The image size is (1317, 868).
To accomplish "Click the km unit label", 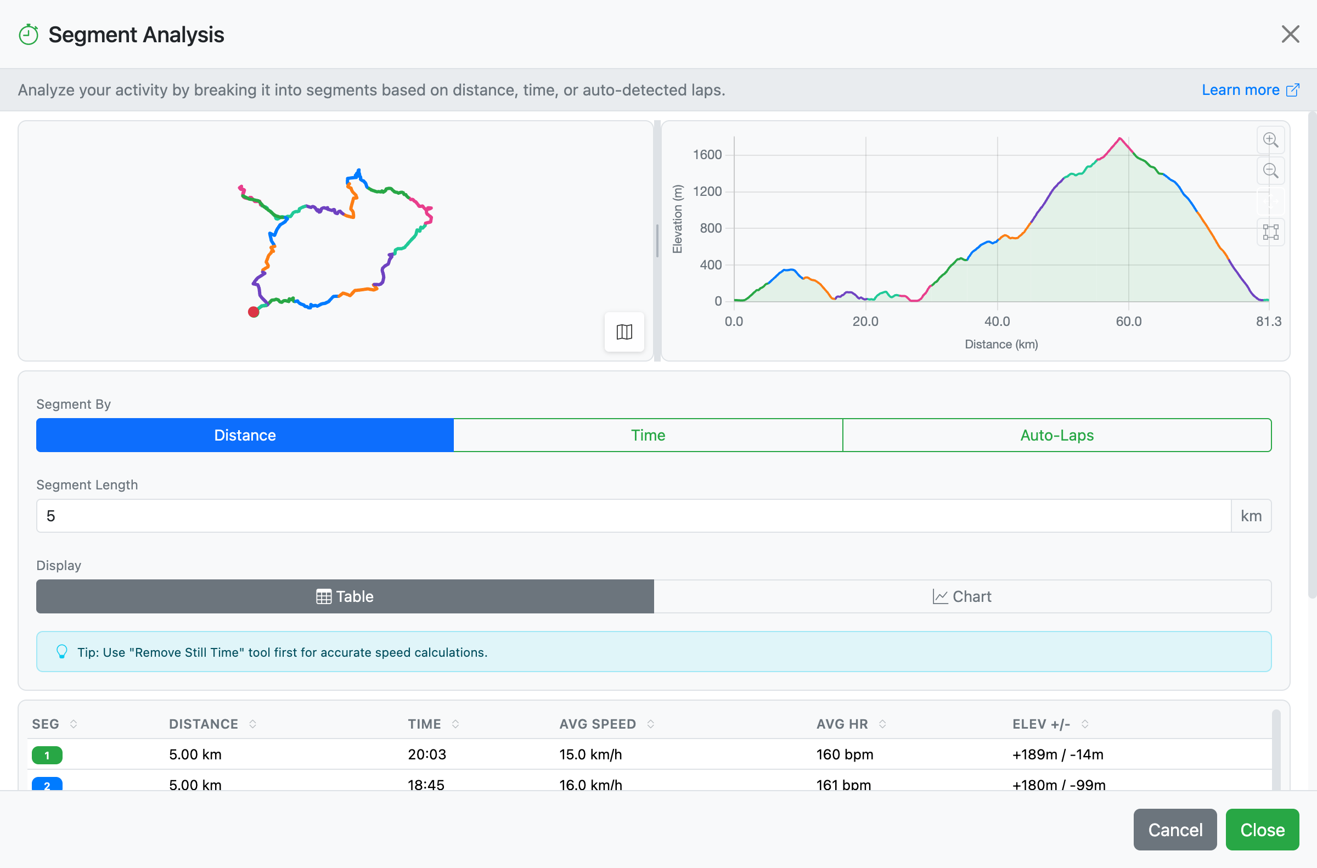I will click(1251, 516).
